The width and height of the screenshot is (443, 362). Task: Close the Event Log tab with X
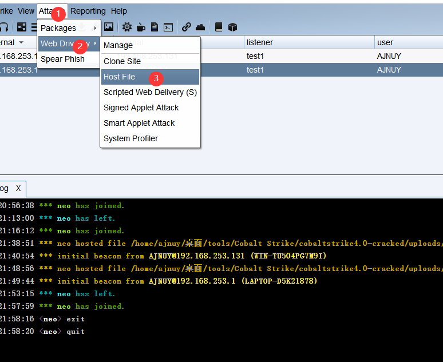click(x=18, y=188)
